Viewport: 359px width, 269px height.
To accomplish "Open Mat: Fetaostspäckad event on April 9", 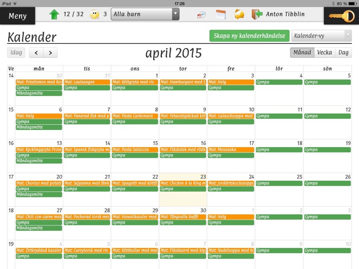I will [x=183, y=116].
